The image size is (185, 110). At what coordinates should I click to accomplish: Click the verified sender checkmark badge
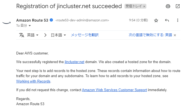[51, 20]
